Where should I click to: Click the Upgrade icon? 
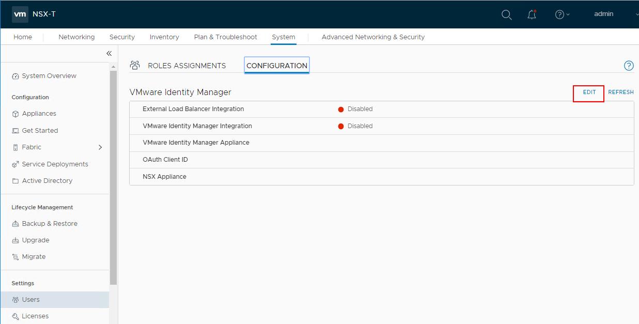pyautogui.click(x=15, y=240)
